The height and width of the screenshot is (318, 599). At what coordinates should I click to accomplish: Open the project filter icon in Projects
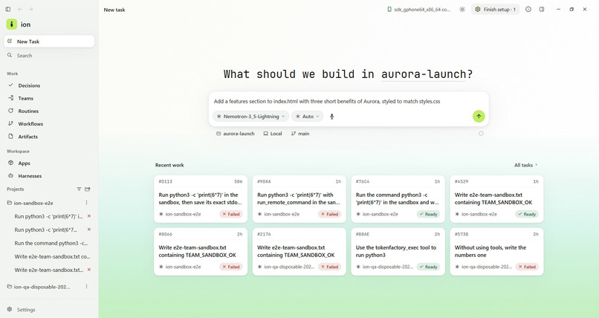tap(79, 189)
